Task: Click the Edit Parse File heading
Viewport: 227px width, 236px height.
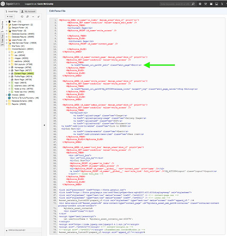Action: click(57, 11)
